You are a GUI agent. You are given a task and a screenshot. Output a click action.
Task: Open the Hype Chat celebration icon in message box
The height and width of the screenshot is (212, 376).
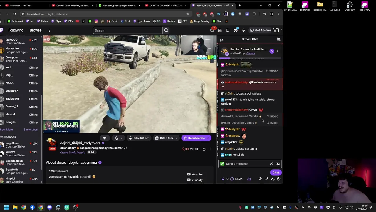coord(272,164)
